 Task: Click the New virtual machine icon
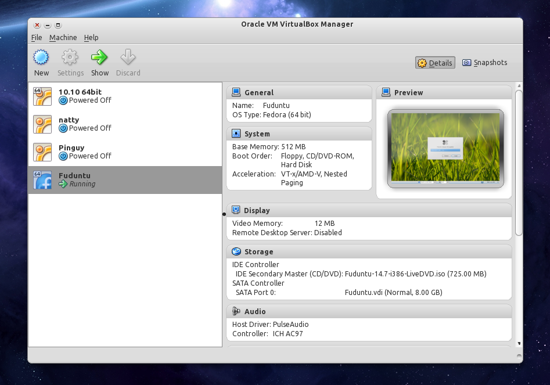(x=41, y=57)
